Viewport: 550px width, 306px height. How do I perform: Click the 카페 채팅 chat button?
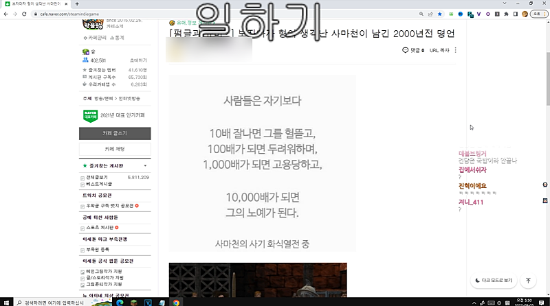pyautogui.click(x=115, y=149)
